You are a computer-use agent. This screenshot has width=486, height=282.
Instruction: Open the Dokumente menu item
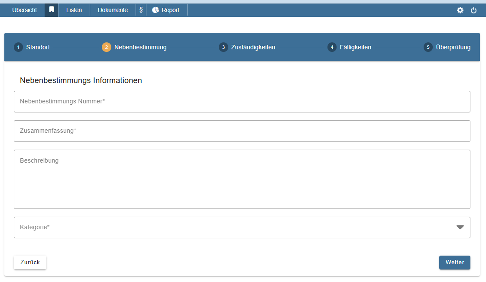tap(113, 10)
